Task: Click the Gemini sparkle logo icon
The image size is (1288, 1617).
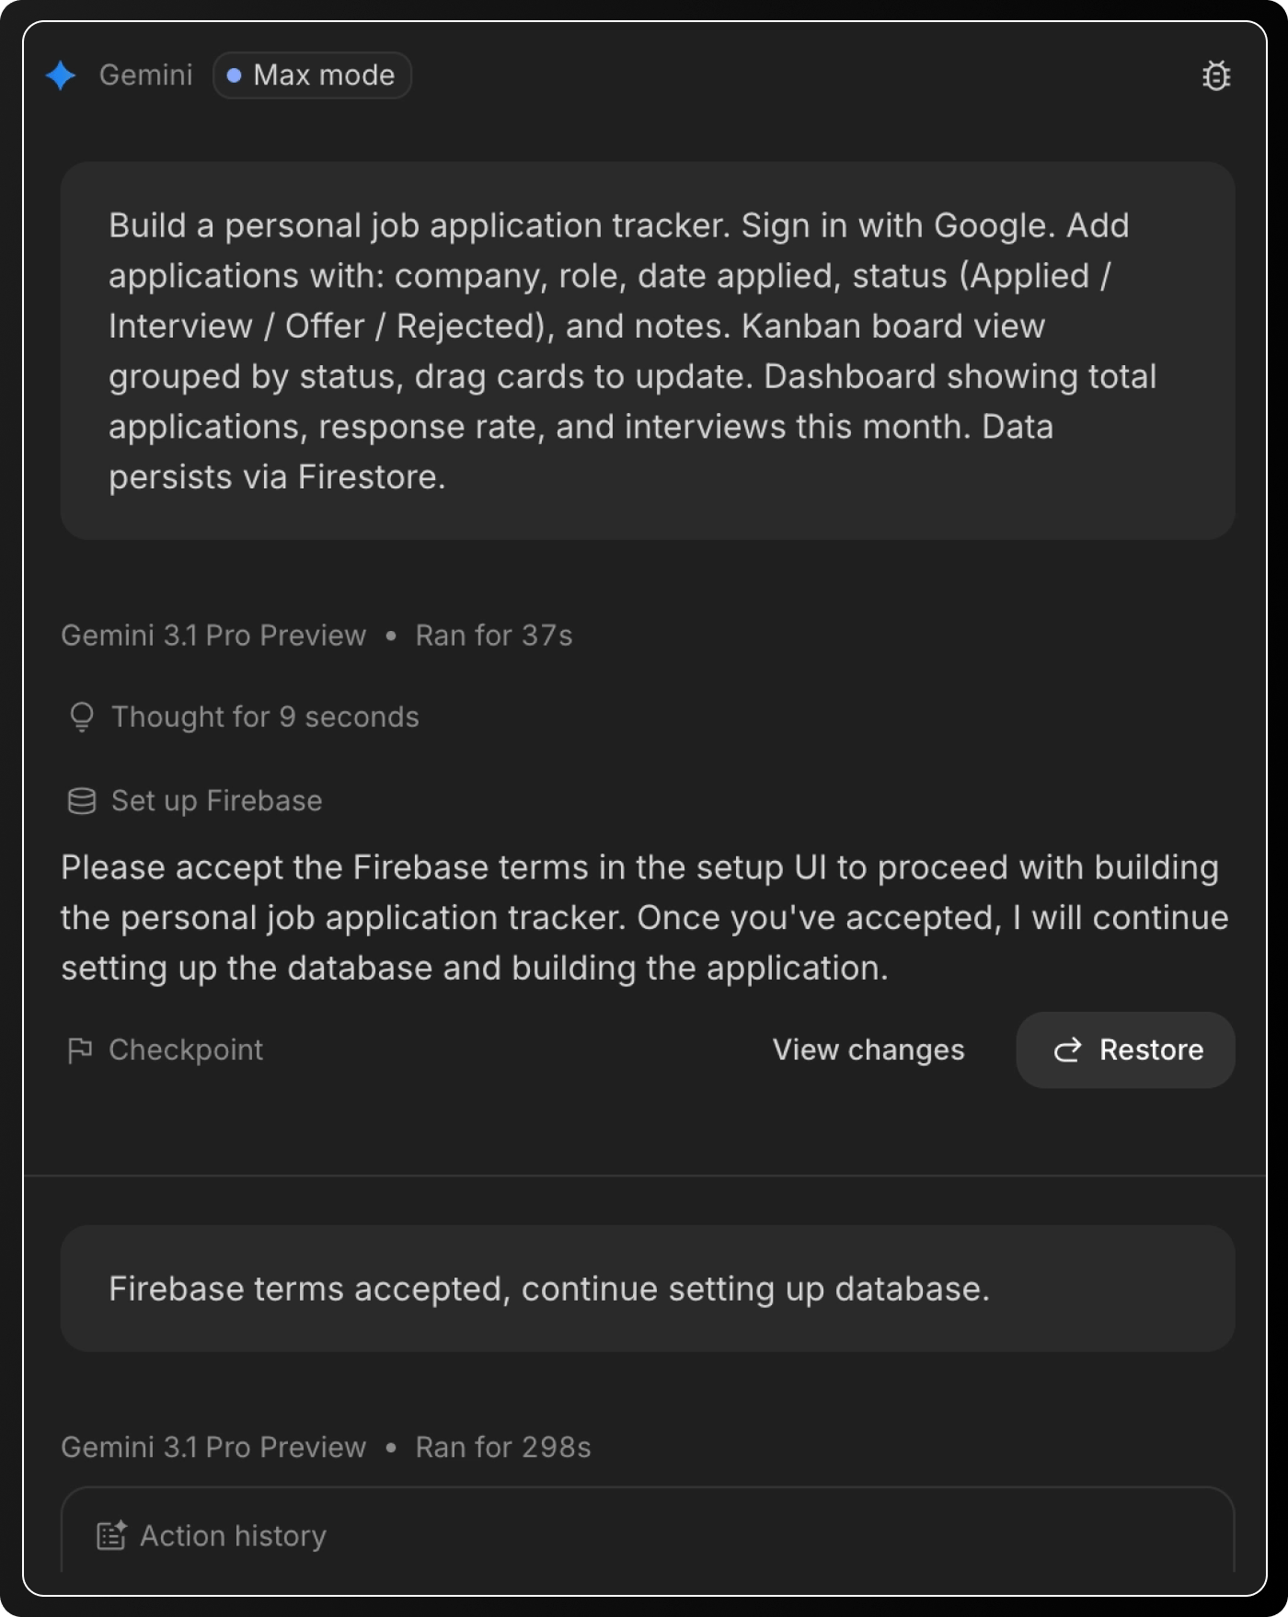Action: coord(61,75)
